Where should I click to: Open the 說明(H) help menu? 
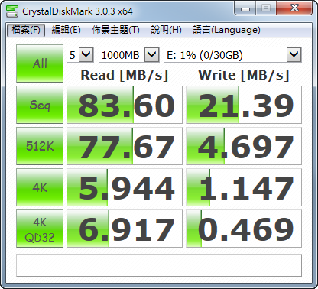(166, 30)
